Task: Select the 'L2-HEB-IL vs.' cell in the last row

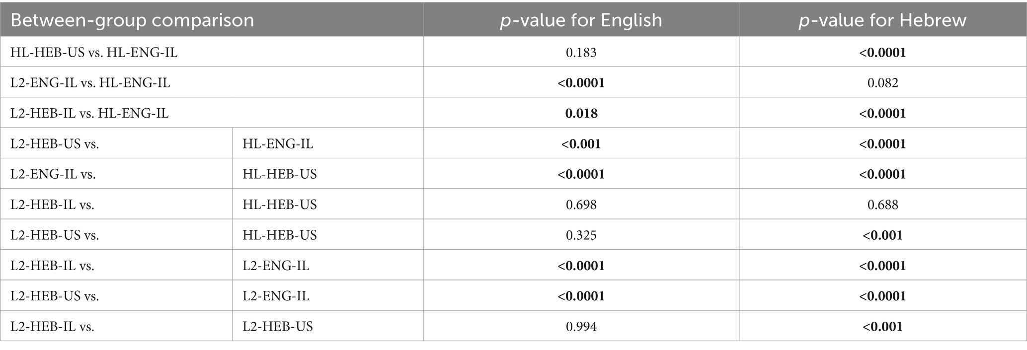Action: pyautogui.click(x=52, y=326)
